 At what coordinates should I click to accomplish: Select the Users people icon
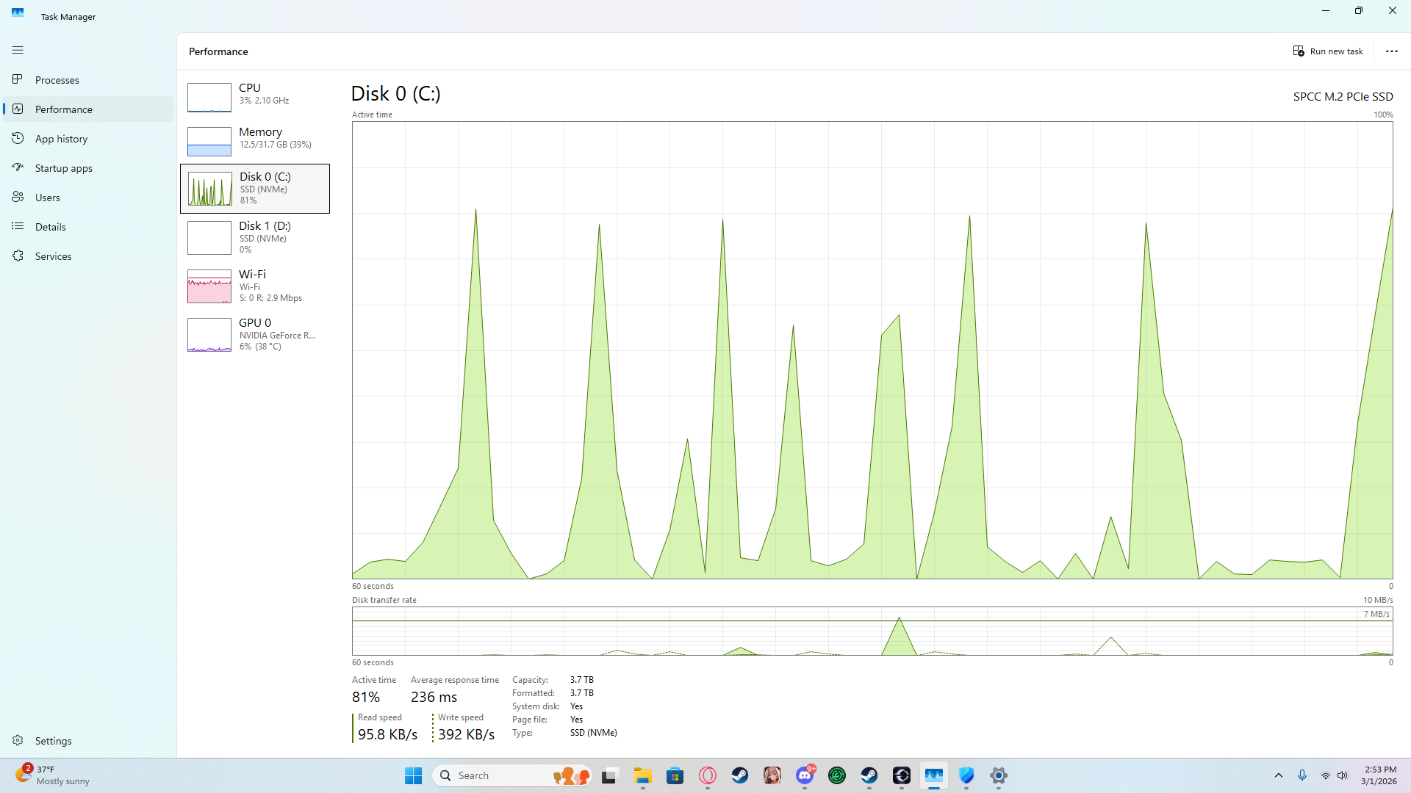coord(18,197)
